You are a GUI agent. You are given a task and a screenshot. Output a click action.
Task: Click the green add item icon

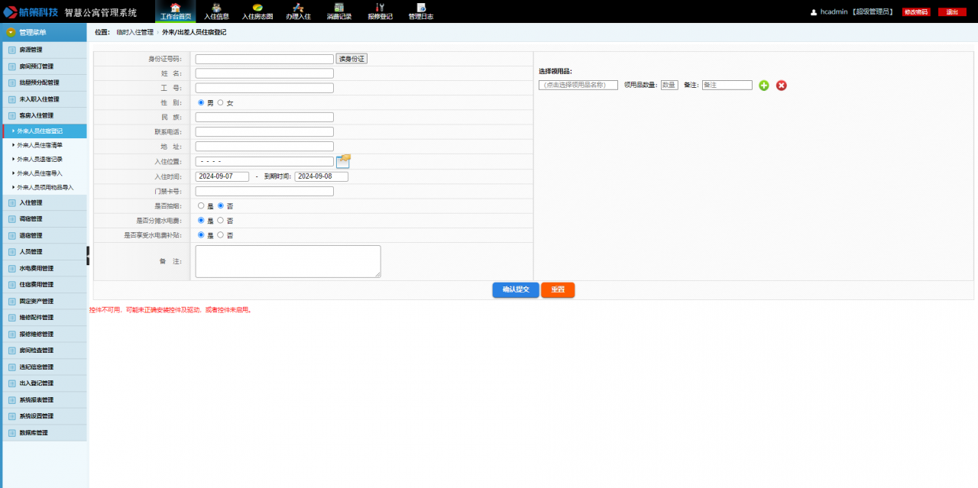764,86
